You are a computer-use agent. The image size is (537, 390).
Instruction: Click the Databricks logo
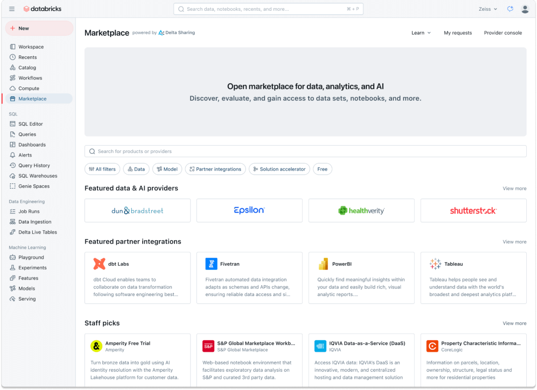tap(43, 9)
